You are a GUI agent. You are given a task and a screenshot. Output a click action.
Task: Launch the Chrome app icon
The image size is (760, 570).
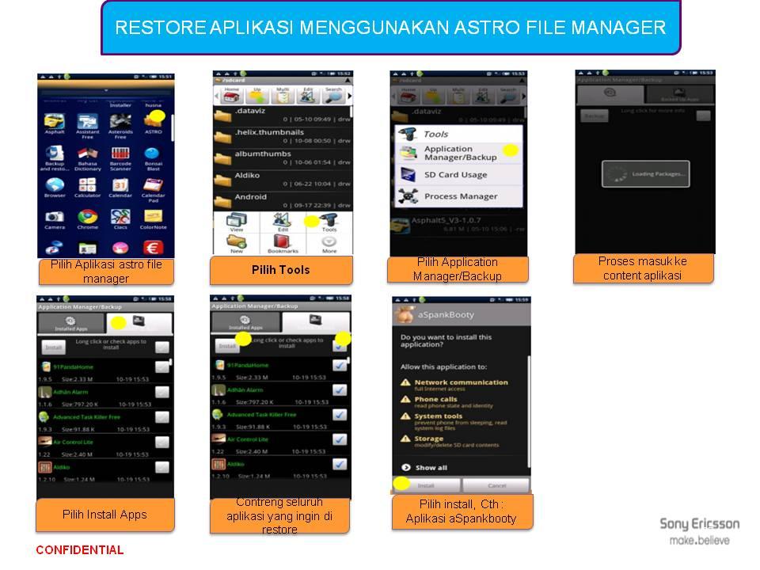coord(88,216)
